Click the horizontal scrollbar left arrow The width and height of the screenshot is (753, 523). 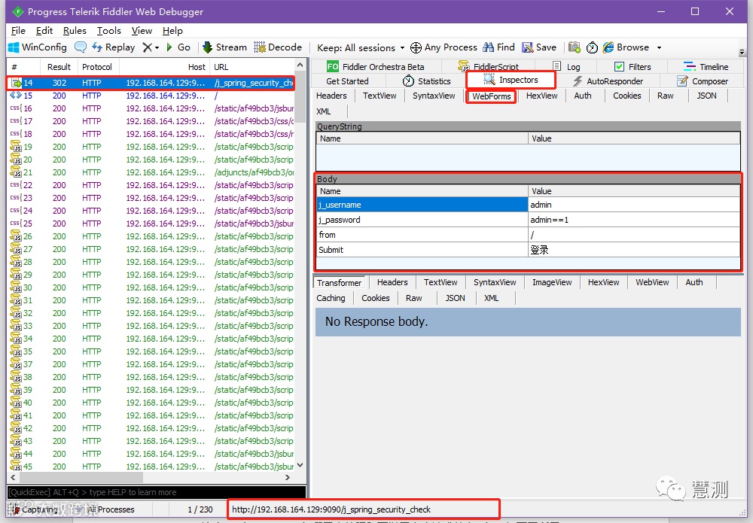tap(13, 477)
